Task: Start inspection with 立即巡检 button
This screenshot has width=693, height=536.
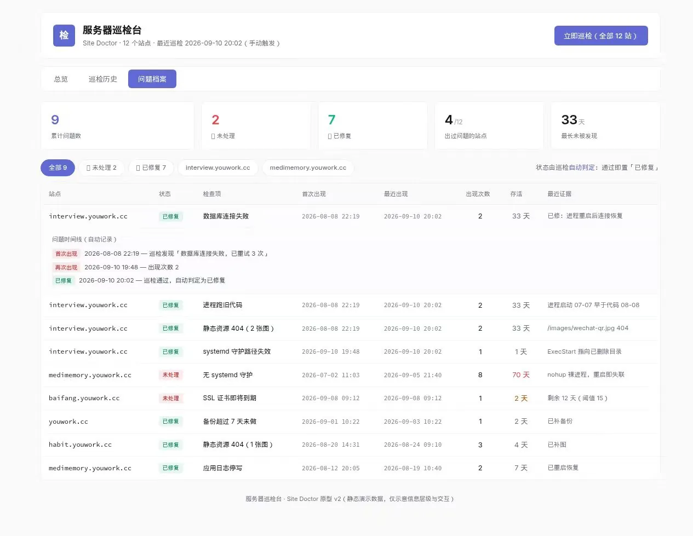Action: click(x=601, y=36)
